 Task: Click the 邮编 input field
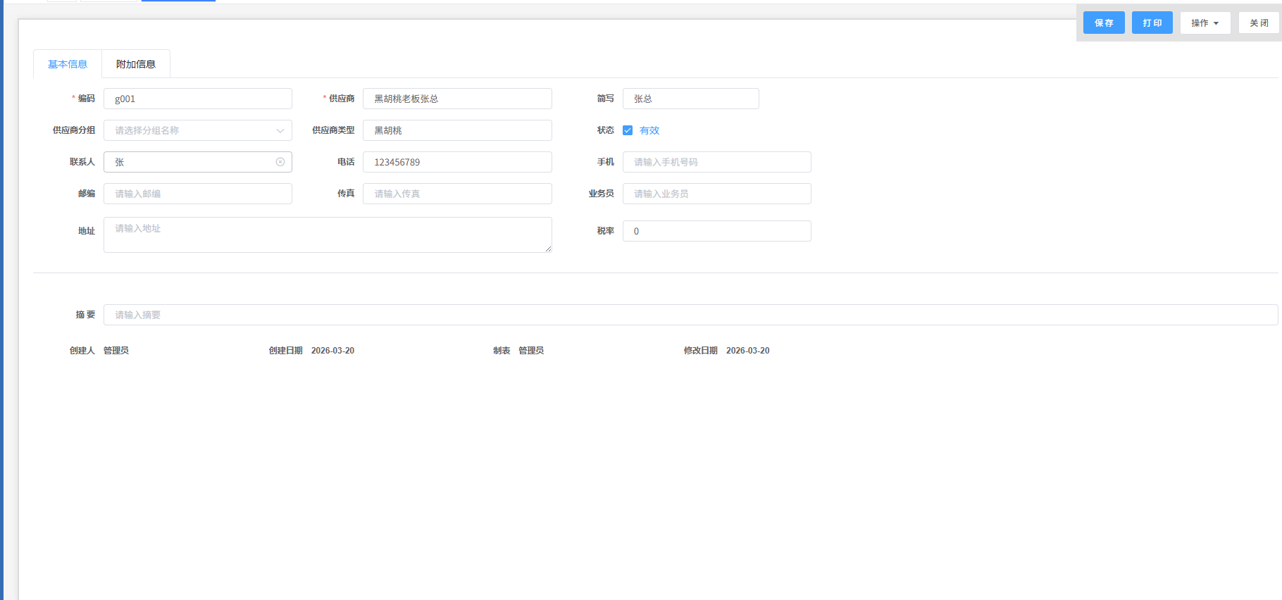(197, 194)
